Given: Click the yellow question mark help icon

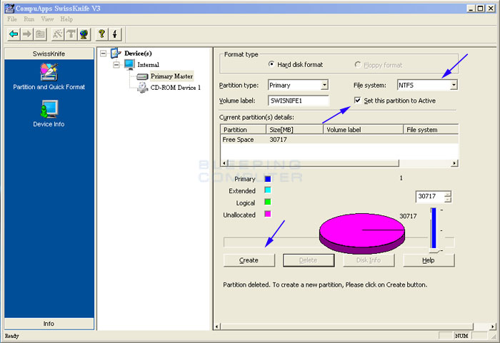Looking at the screenshot, I should click(101, 34).
